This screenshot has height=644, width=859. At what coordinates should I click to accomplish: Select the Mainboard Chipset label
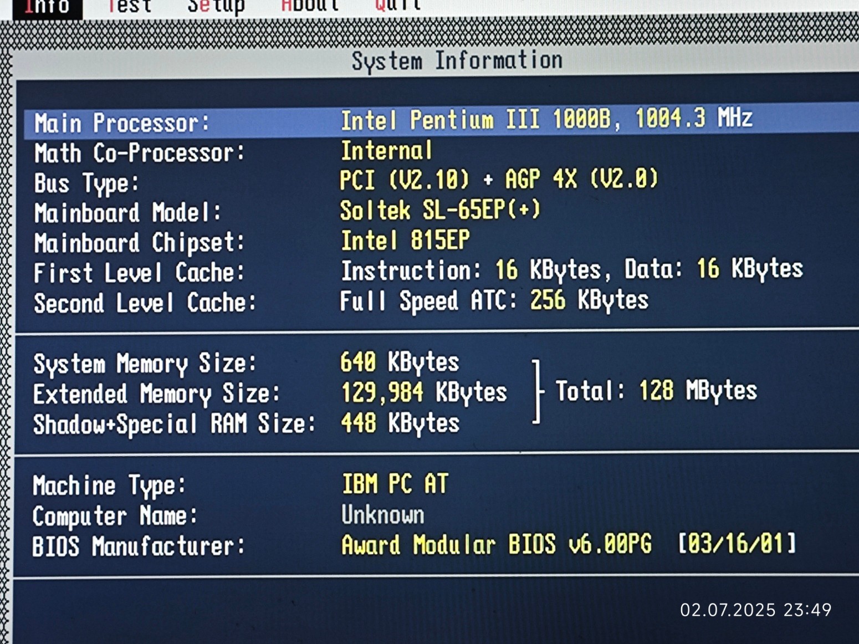(140, 243)
